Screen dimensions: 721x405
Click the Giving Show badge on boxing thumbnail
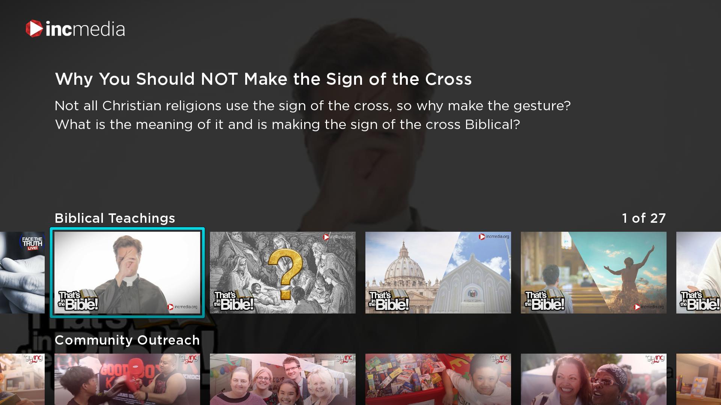pos(188,359)
